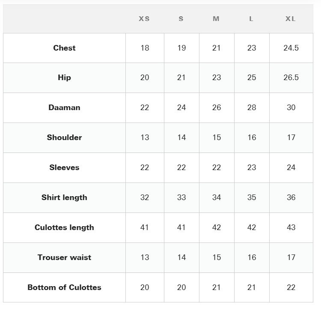Image resolution: width=321 pixels, height=311 pixels.
Task: Click the Trouser waist row label
Action: tap(64, 257)
